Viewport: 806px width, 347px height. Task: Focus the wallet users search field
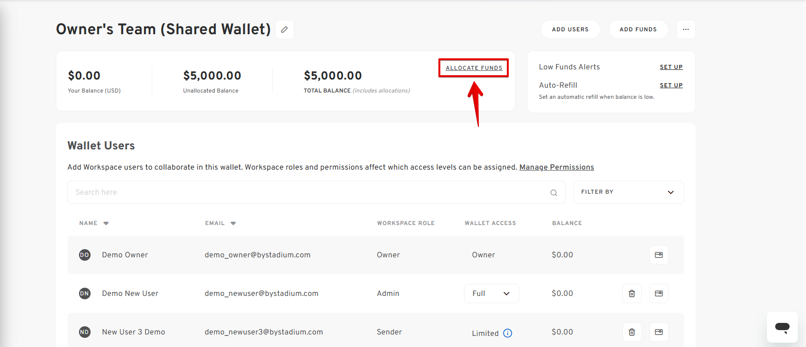click(308, 192)
